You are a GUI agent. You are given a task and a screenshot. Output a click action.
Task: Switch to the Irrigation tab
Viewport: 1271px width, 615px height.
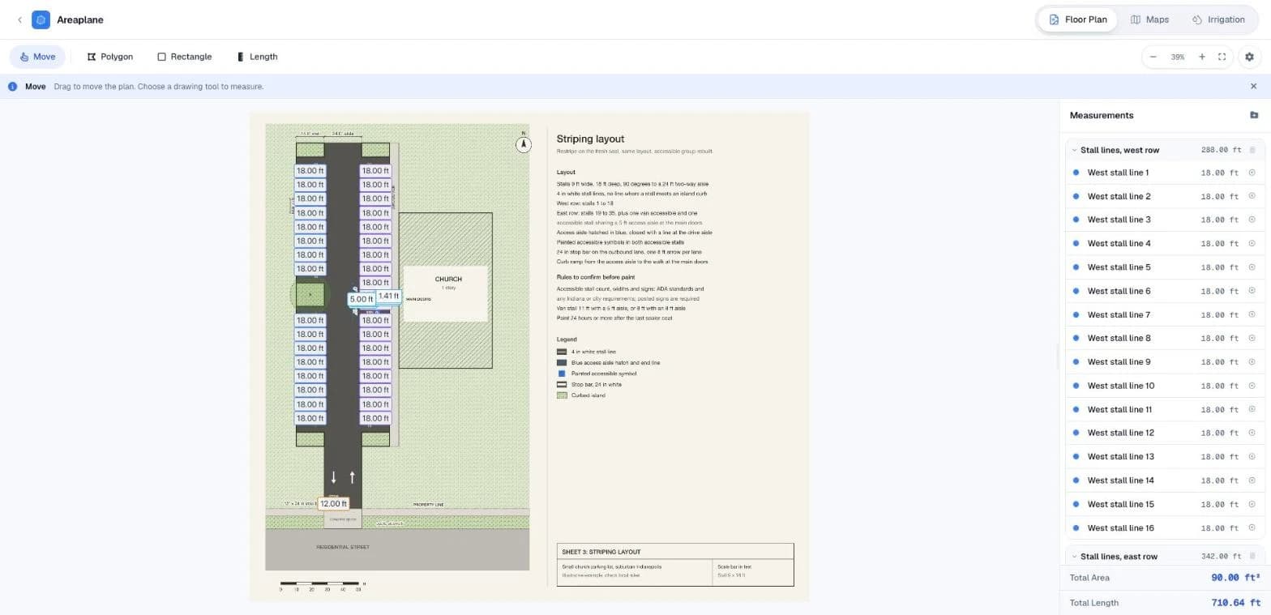[1218, 19]
